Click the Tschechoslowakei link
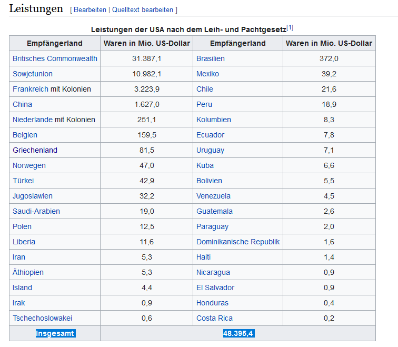The image size is (398, 347). coord(42,318)
